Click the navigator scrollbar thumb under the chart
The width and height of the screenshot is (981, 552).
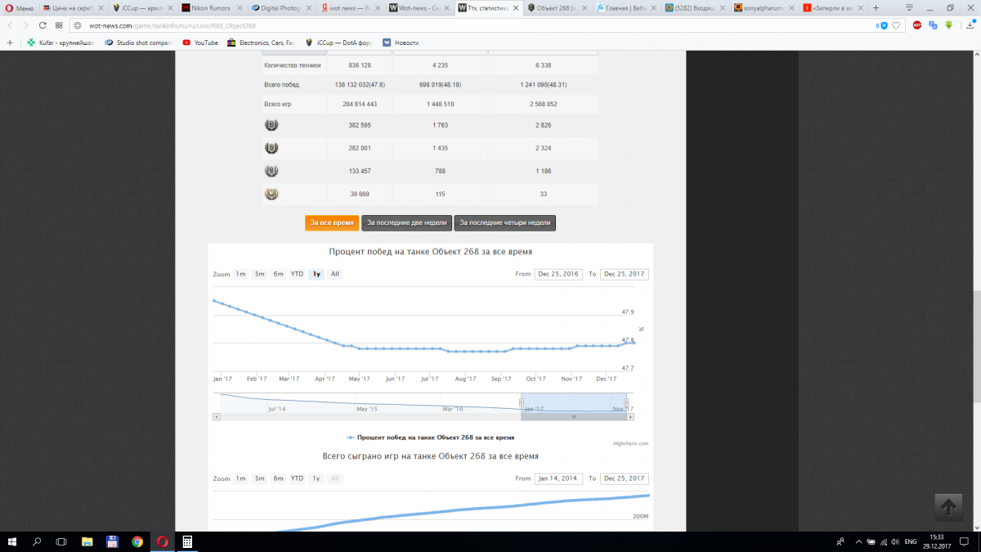[574, 416]
